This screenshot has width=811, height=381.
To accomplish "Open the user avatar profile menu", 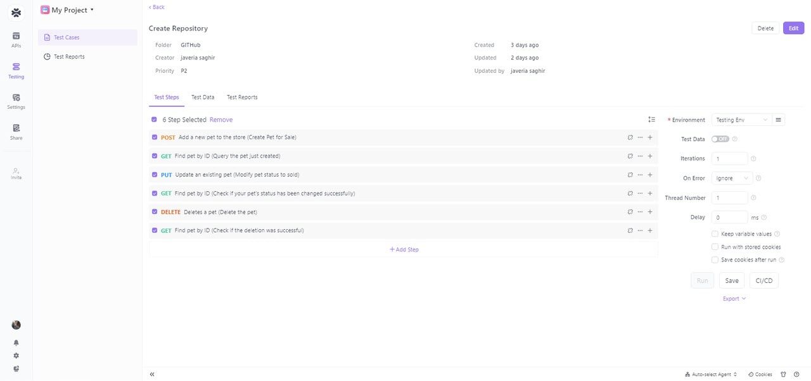I will (16, 325).
